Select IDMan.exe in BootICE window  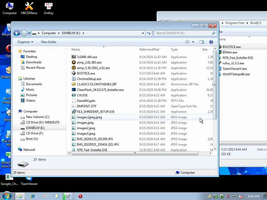pyautogui.click(x=230, y=52)
